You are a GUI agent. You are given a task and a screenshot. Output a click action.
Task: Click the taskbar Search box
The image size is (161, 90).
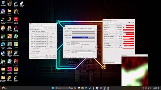coord(64,88)
